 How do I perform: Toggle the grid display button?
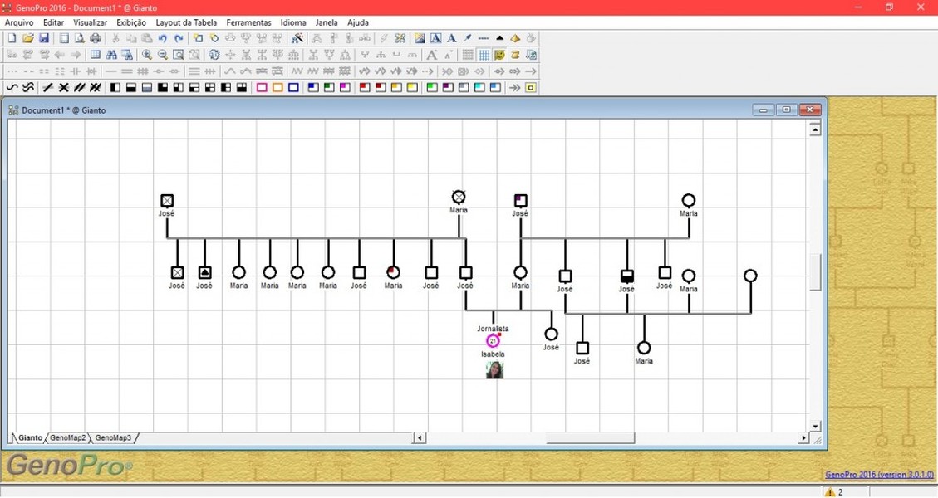coord(484,55)
